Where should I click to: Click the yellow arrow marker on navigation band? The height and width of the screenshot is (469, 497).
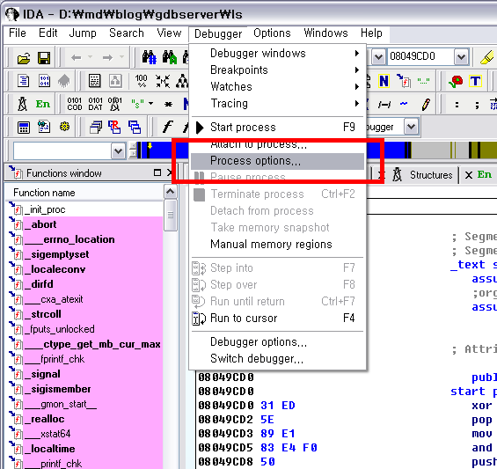point(150,146)
